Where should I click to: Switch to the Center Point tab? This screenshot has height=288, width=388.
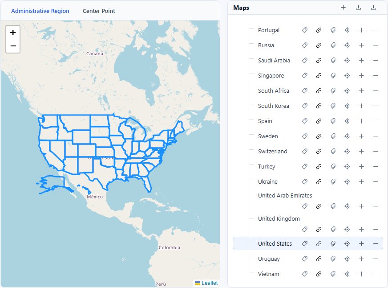[x=99, y=11]
